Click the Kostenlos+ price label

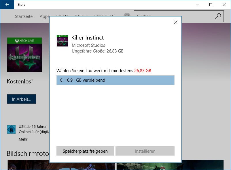point(20,81)
